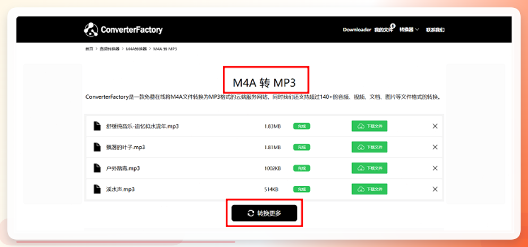Image resolution: width=528 pixels, height=247 pixels.
Task: Click the 1.81MB file size
Action: click(273, 147)
